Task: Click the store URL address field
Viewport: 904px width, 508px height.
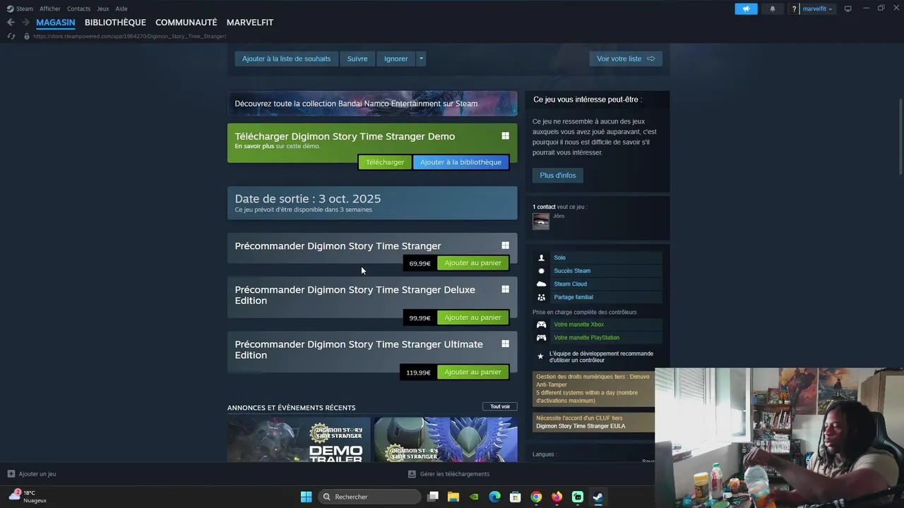Action: coord(130,36)
